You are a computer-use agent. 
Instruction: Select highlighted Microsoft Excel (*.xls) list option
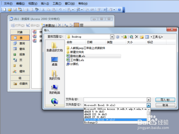click(115, 120)
